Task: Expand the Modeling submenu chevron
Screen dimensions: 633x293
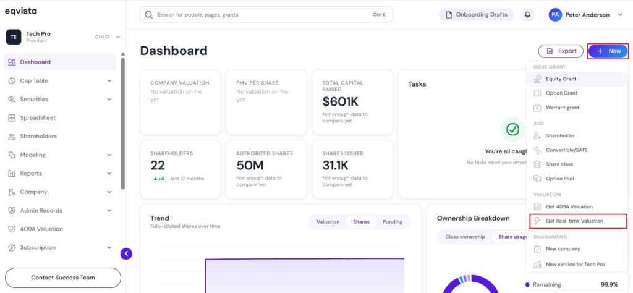Action: tap(109, 155)
